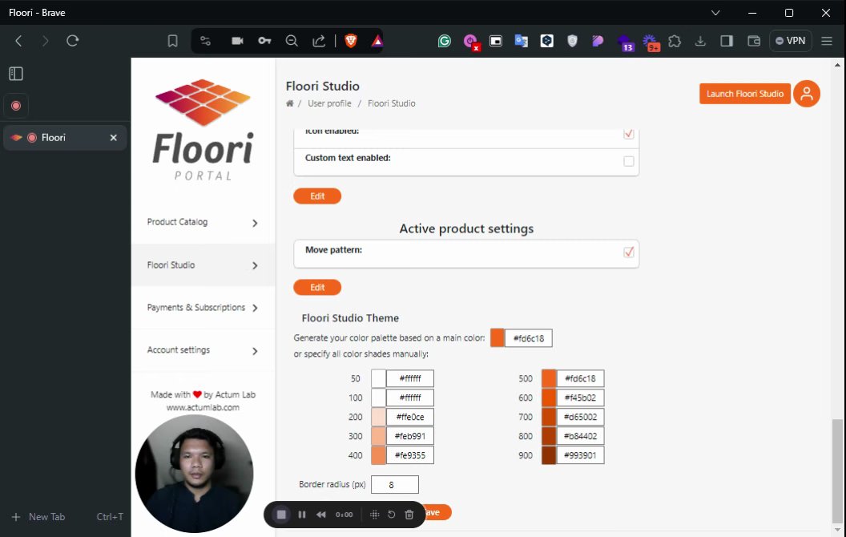Viewport: 846px width, 537px height.
Task: Open the Grammarly extension icon
Action: (444, 41)
